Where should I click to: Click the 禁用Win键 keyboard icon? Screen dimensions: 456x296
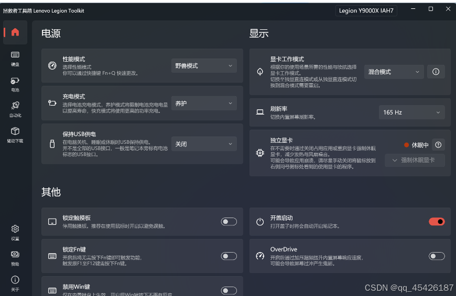pos(52,290)
